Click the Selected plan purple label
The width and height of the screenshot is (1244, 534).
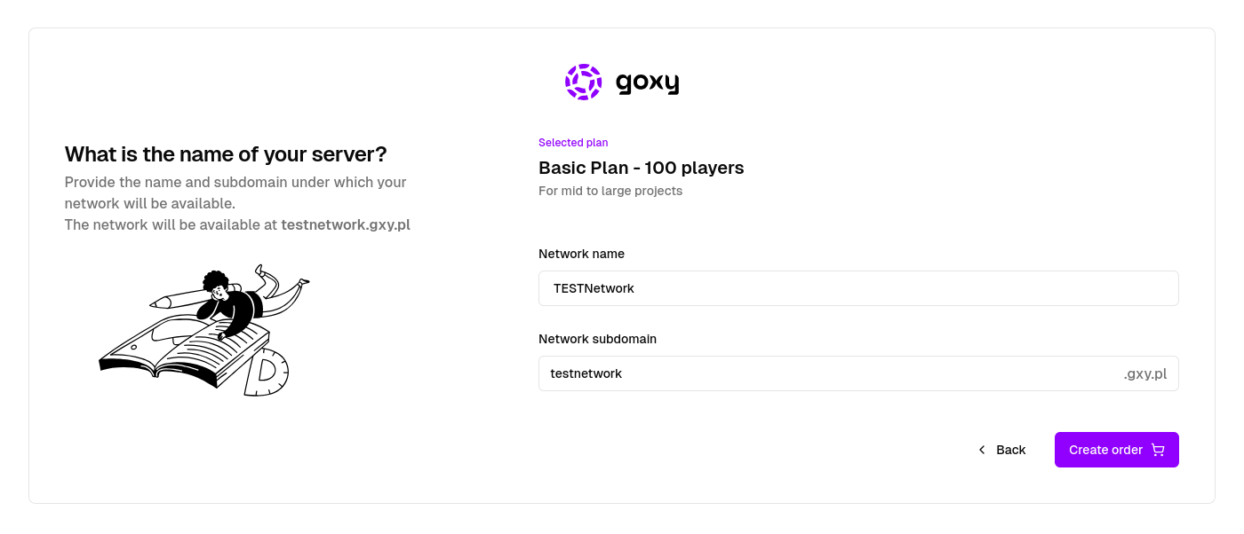(x=573, y=142)
